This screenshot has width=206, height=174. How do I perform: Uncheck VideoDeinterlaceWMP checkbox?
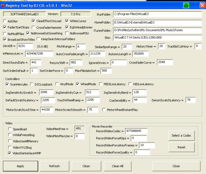10,153
